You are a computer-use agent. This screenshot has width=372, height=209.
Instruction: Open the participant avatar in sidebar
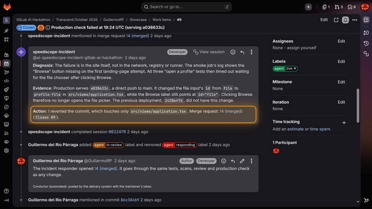[276, 151]
